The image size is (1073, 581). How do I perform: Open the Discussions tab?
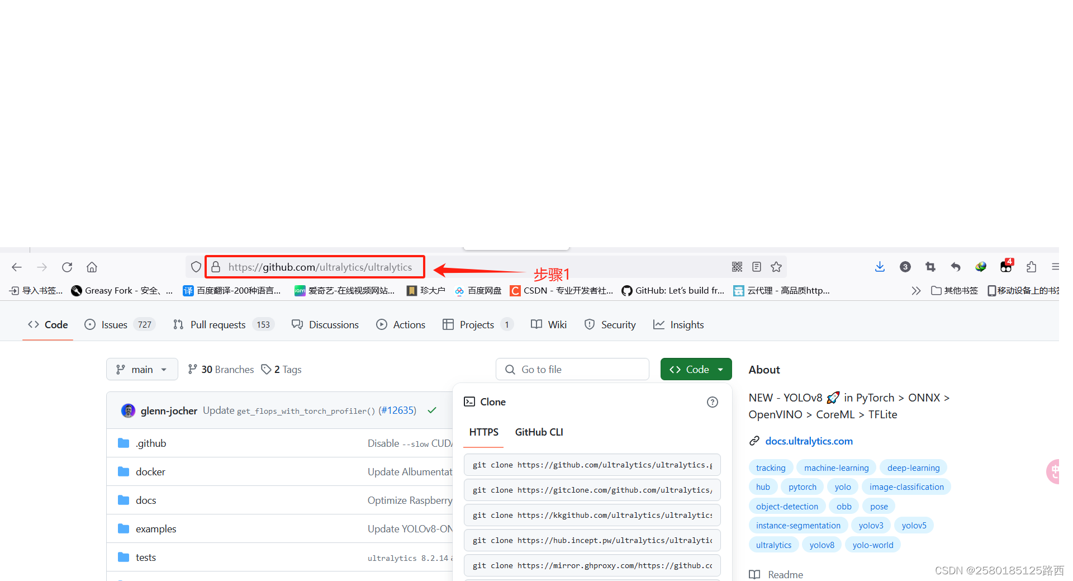tap(325, 325)
